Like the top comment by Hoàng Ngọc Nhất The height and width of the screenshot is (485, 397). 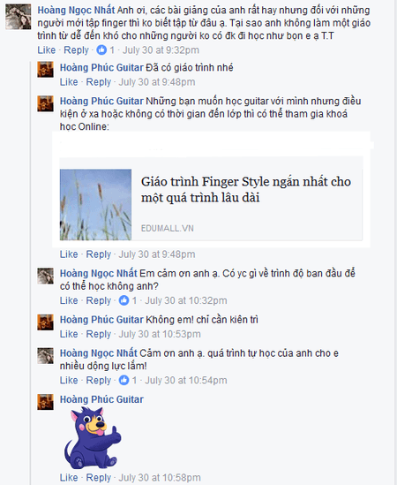click(x=47, y=50)
